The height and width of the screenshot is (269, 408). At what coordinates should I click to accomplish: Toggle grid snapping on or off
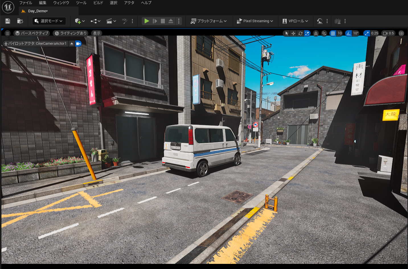point(333,33)
